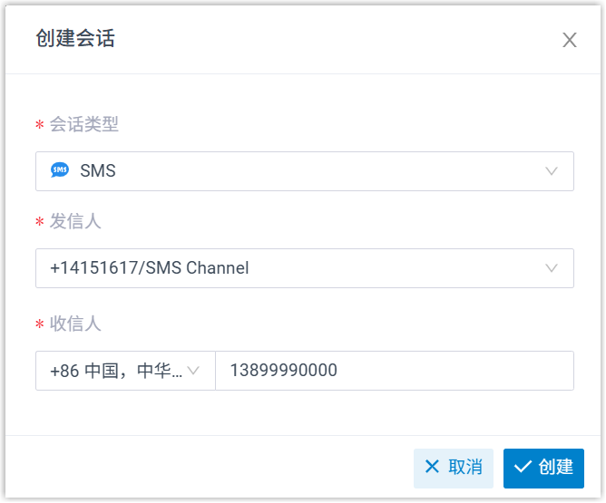Open the +14151617/SMS Channel sender dropdown
The height and width of the screenshot is (503, 606).
304,268
